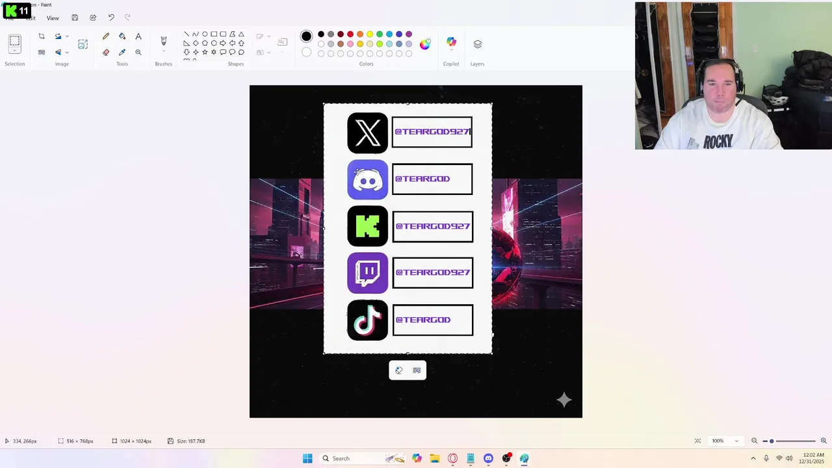Choose the Line shape

(187, 34)
